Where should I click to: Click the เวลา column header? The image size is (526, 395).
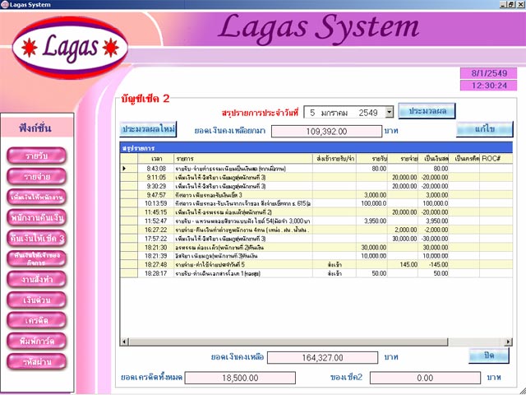pos(156,159)
